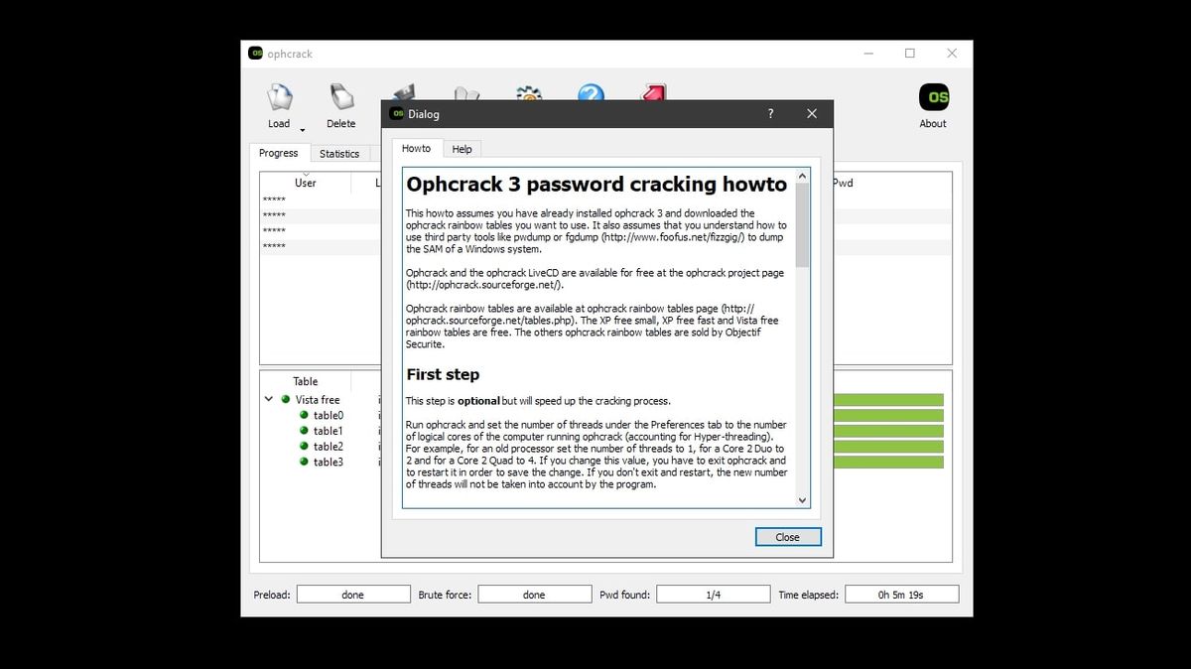Toggle the green status dot next to table0
The image size is (1191, 669).
[304, 415]
